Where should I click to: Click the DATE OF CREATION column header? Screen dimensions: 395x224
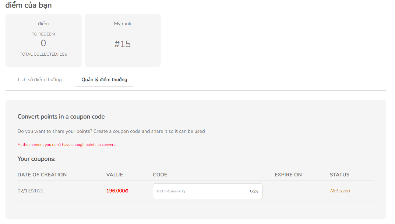point(42,175)
